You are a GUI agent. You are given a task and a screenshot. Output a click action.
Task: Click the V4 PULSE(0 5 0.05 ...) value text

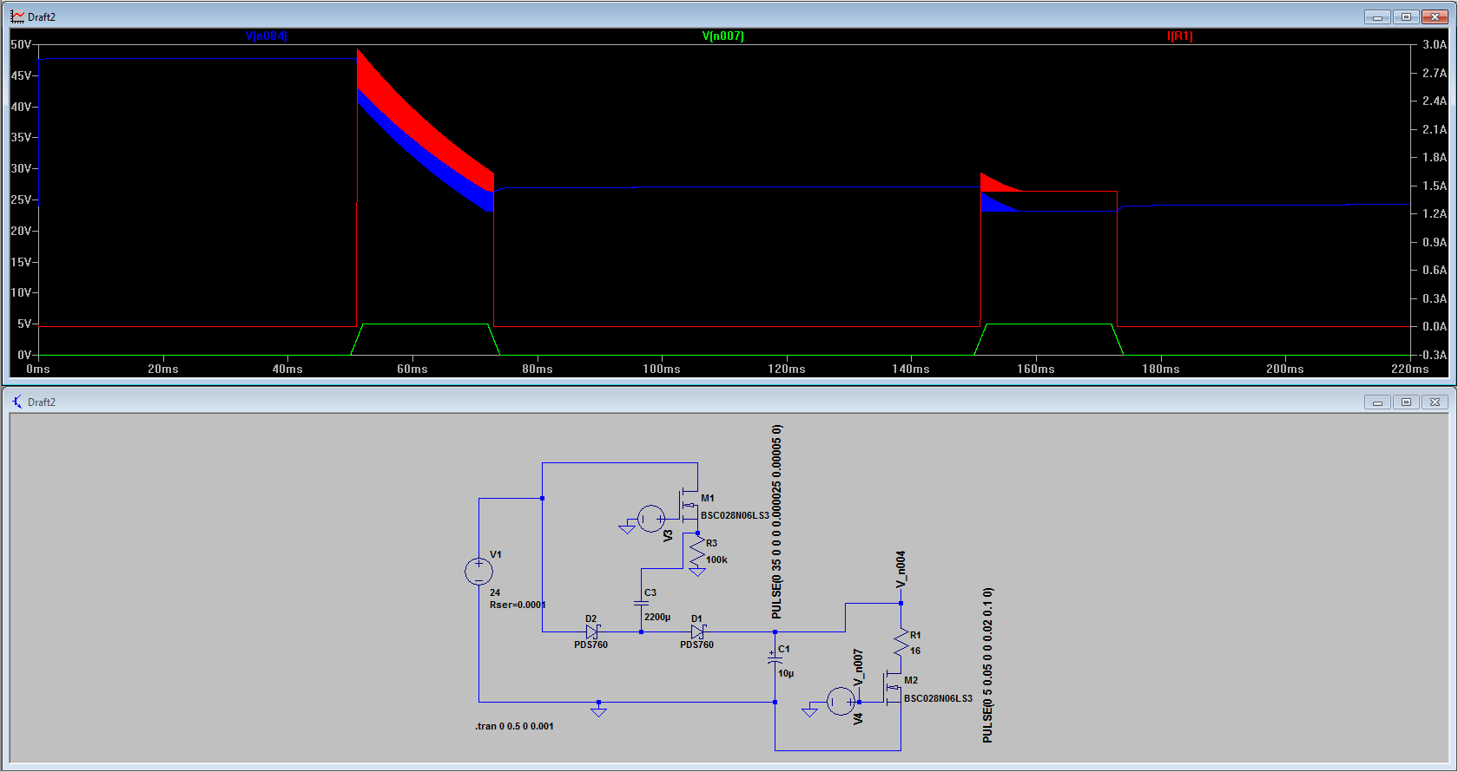[x=987, y=665]
